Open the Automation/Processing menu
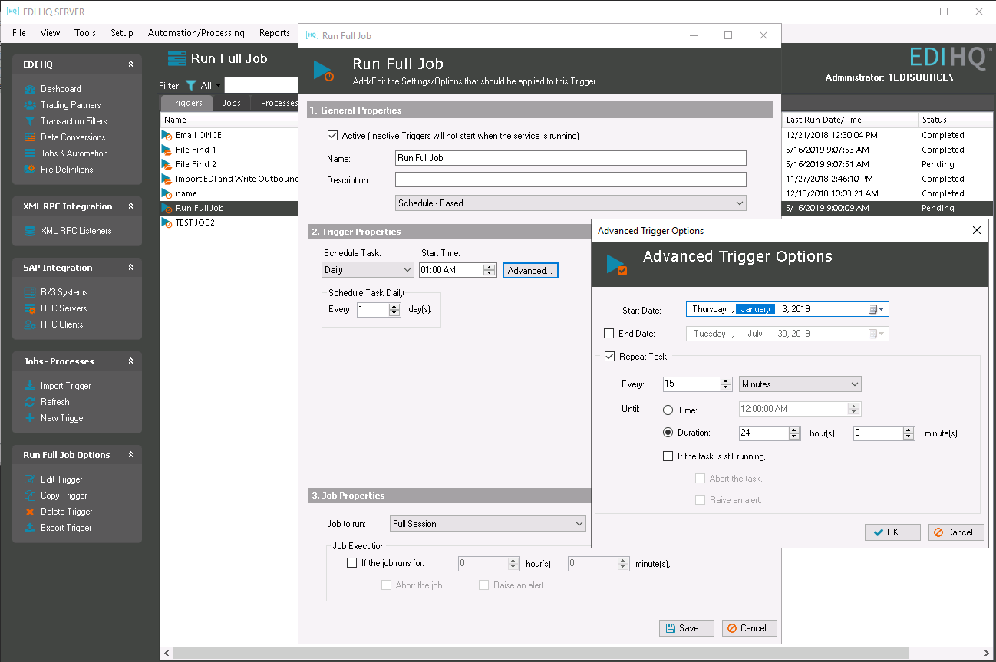The height and width of the screenshot is (662, 996). point(196,33)
